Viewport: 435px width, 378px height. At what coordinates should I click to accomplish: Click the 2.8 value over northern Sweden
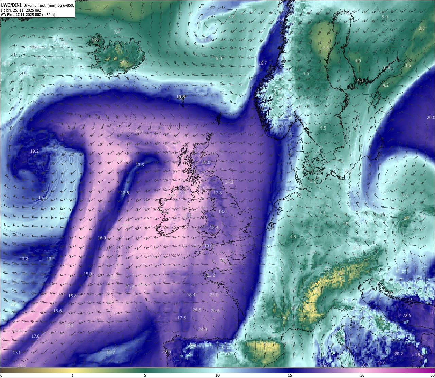[x=326, y=48]
